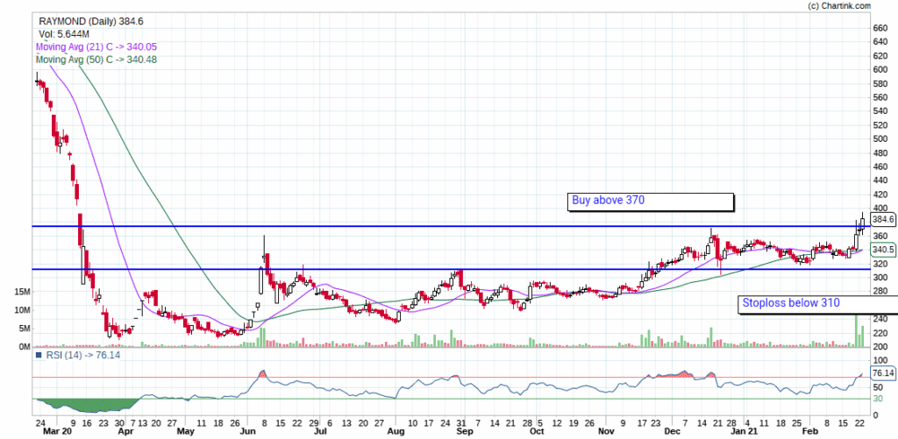
Task: Click the 10M volume axis label
Action: [x=22, y=310]
